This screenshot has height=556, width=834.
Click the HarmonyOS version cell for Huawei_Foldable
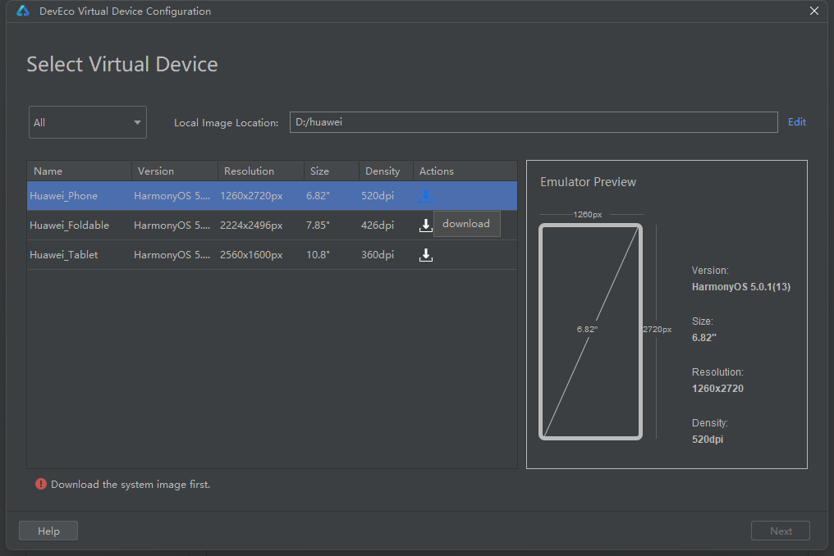[172, 226]
